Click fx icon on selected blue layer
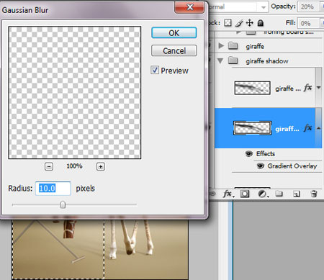The width and height of the screenshot is (324, 280). (307, 128)
